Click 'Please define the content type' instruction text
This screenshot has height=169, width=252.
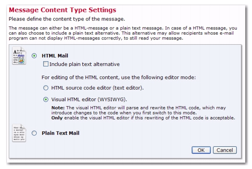67,19
